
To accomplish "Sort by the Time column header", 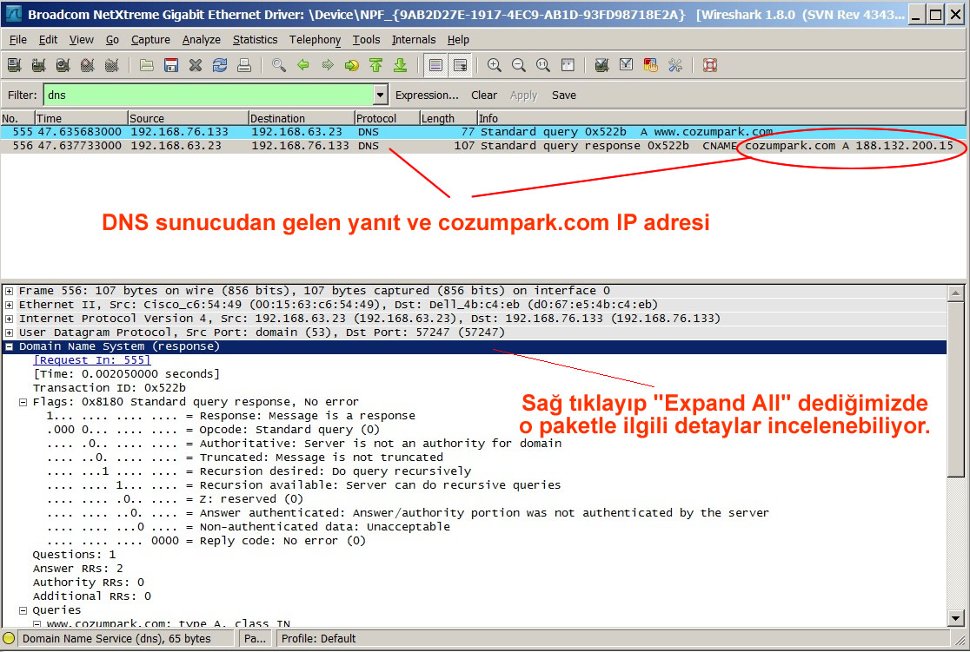I will coord(81,118).
